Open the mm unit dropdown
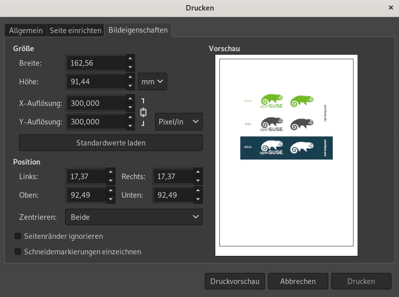This screenshot has width=399, height=297. (x=152, y=81)
